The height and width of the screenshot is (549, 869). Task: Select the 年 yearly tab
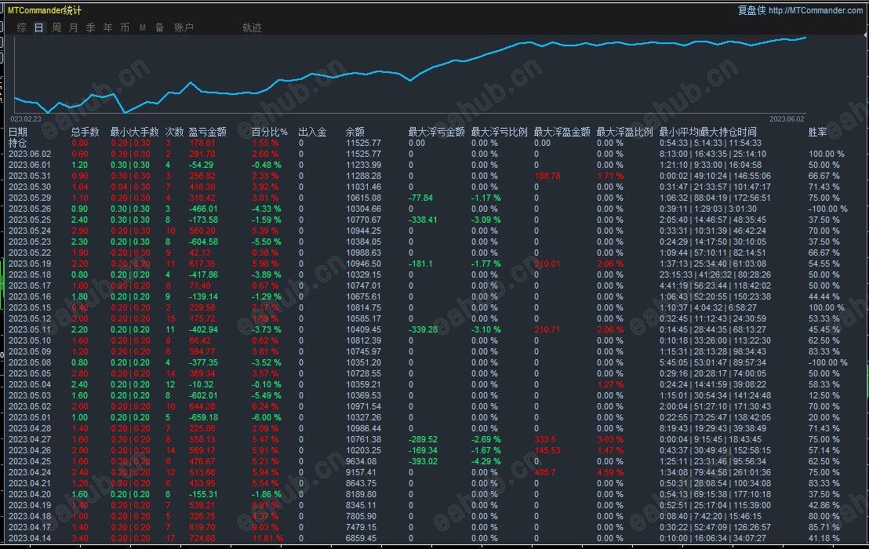[107, 27]
